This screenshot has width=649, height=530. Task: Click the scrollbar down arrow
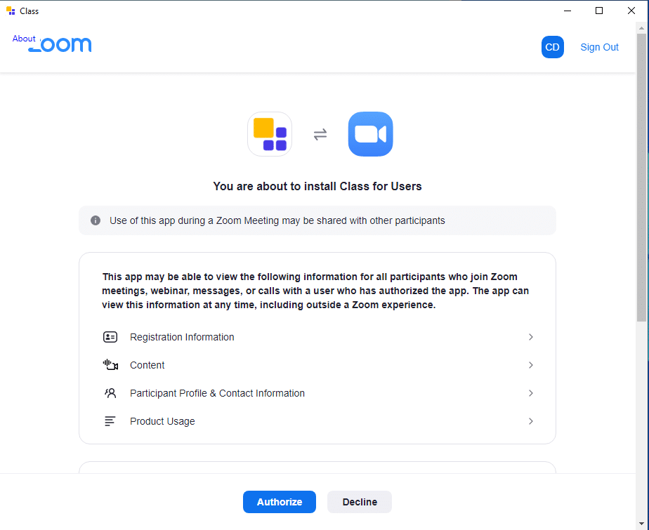pos(641,524)
